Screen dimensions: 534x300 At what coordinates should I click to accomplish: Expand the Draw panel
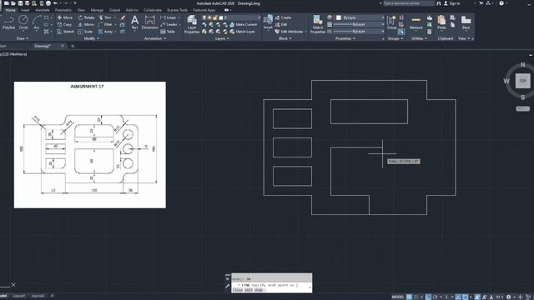tap(23, 38)
